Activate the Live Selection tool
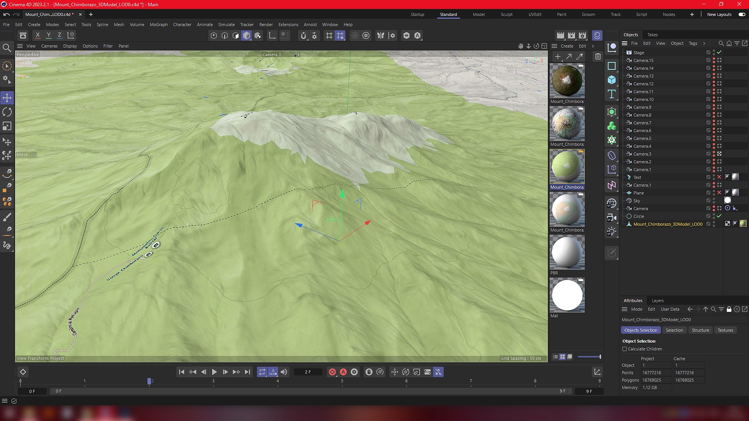Image resolution: width=749 pixels, height=421 pixels. click(x=7, y=66)
